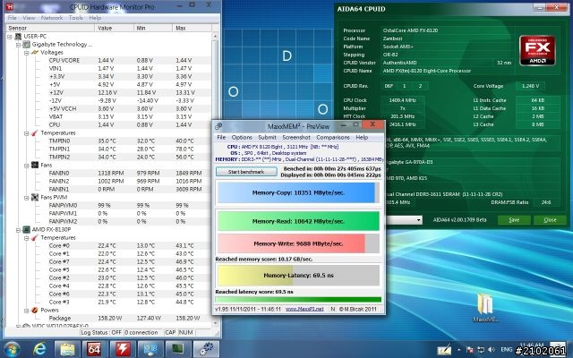Click the taskbar clock
This screenshot has width=573, height=358.
coord(532,347)
